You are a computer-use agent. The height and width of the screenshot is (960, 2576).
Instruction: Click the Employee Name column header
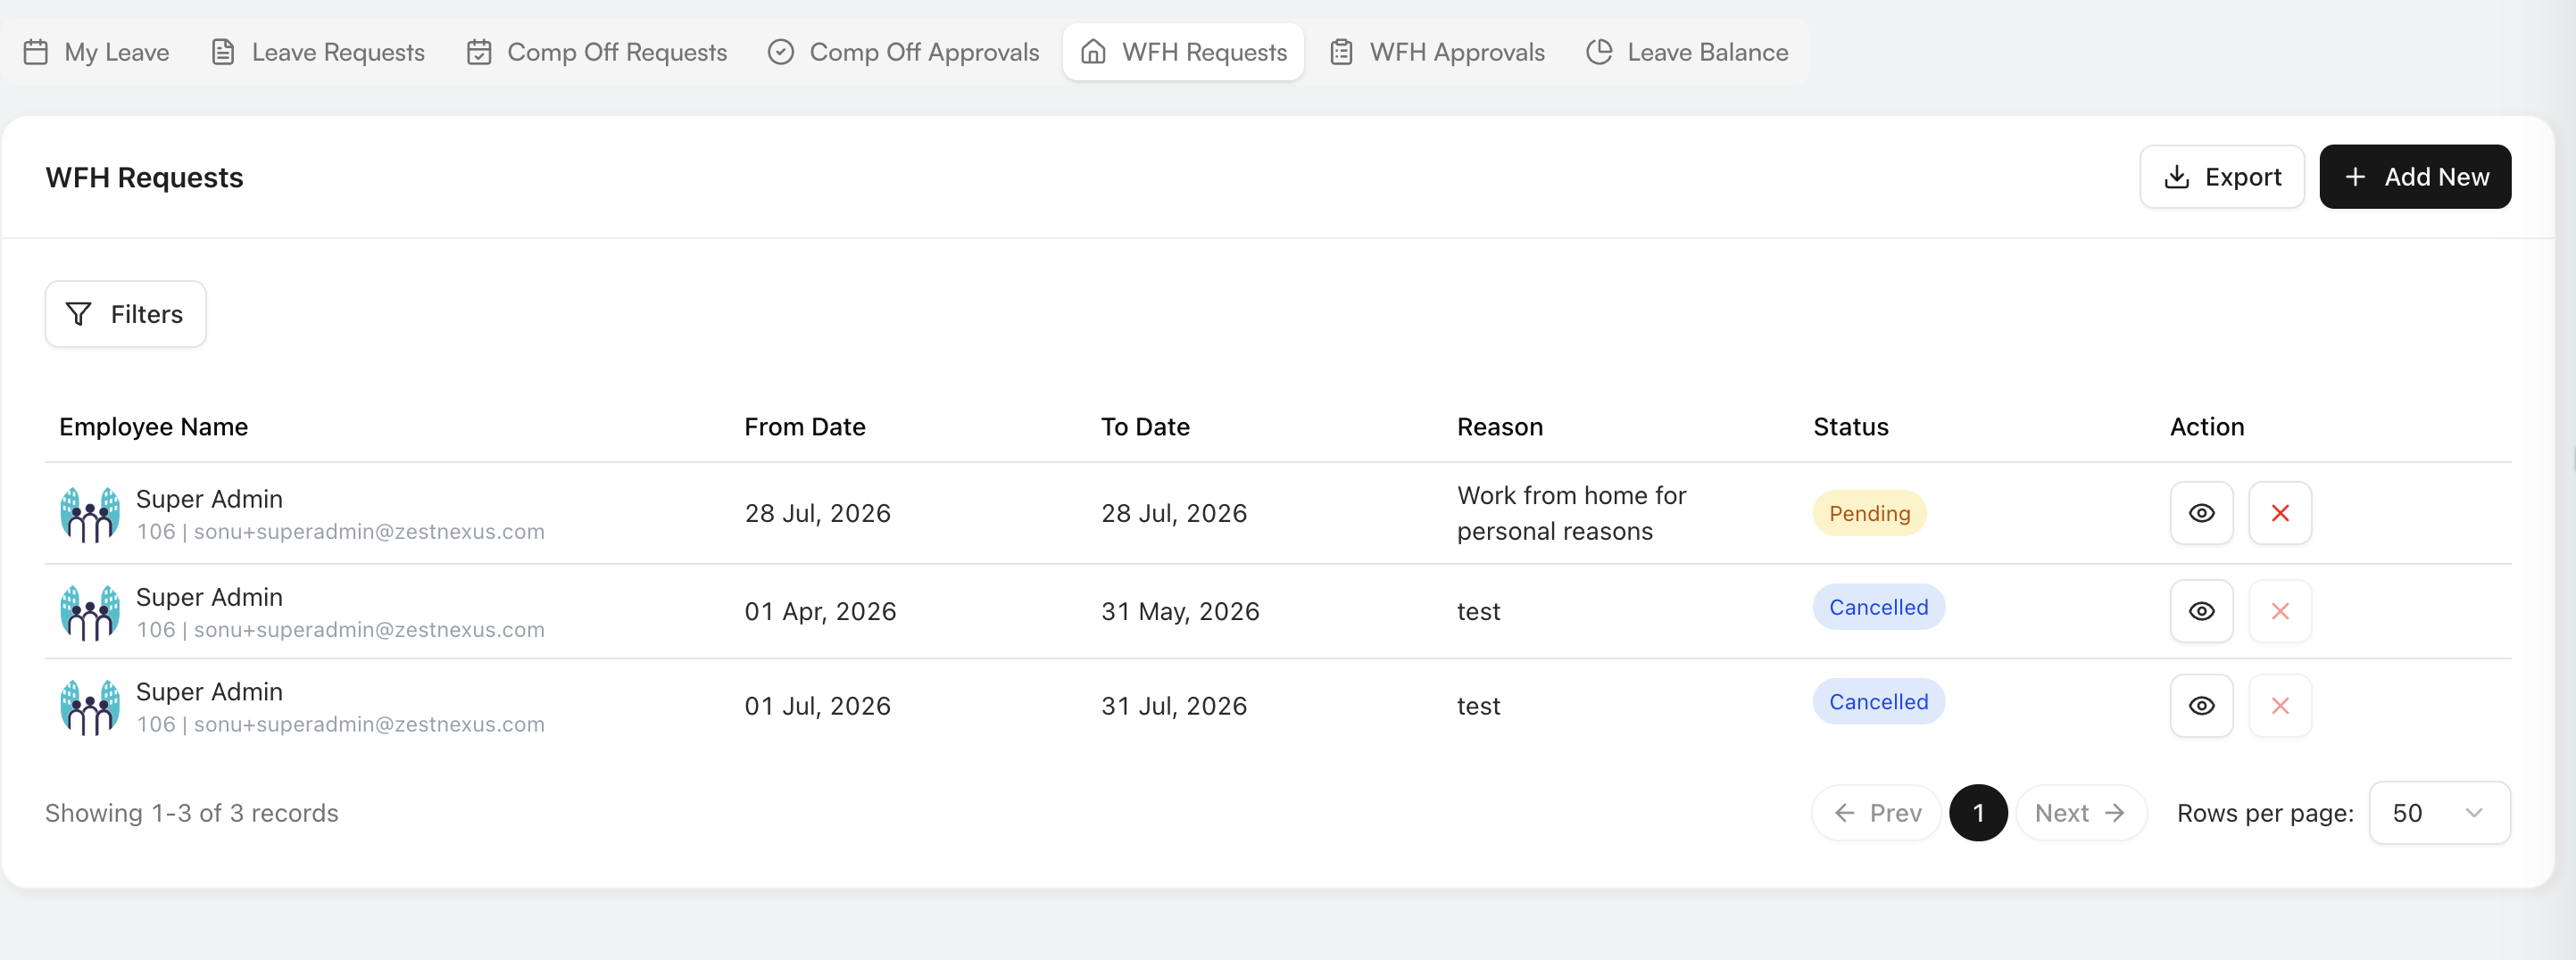153,427
